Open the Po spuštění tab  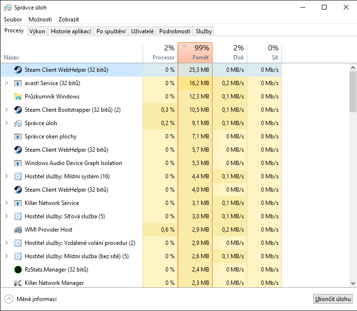pos(111,31)
